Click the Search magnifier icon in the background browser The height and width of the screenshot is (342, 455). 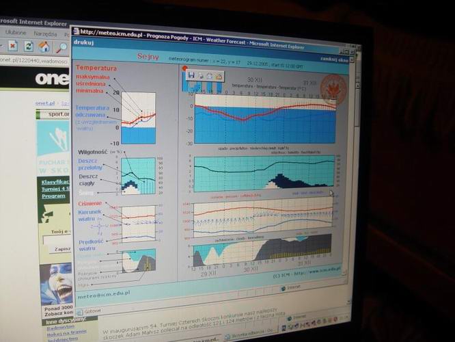(x=61, y=48)
